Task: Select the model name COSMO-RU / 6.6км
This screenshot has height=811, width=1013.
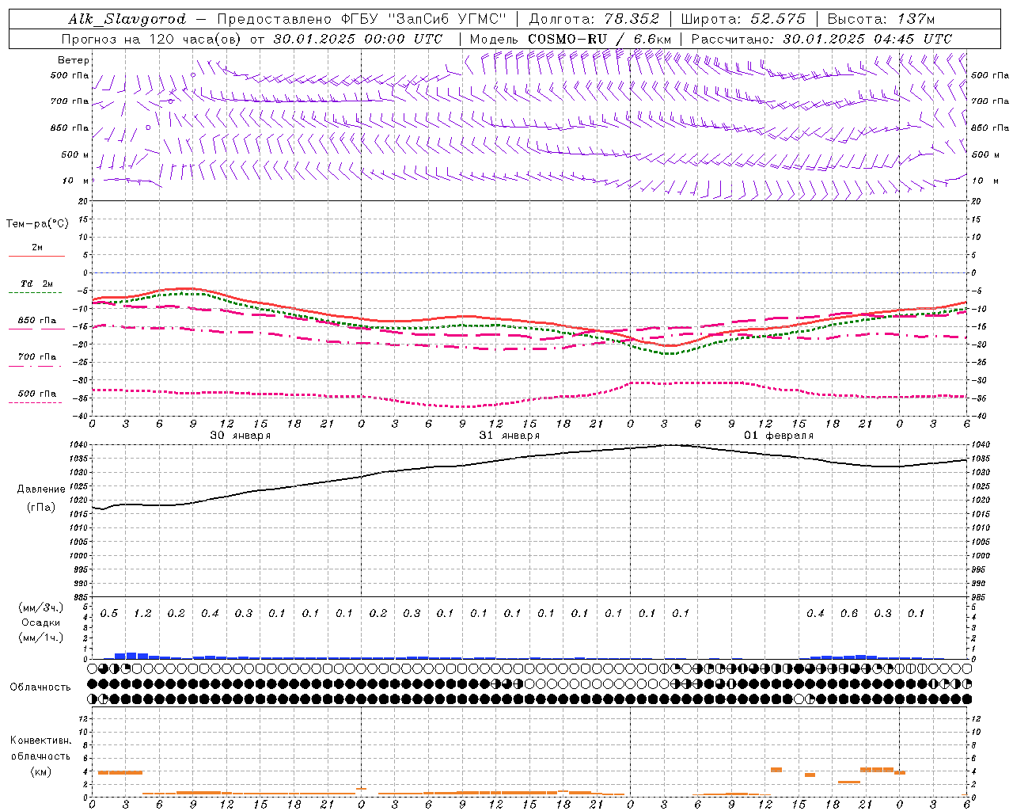Action: tap(599, 39)
